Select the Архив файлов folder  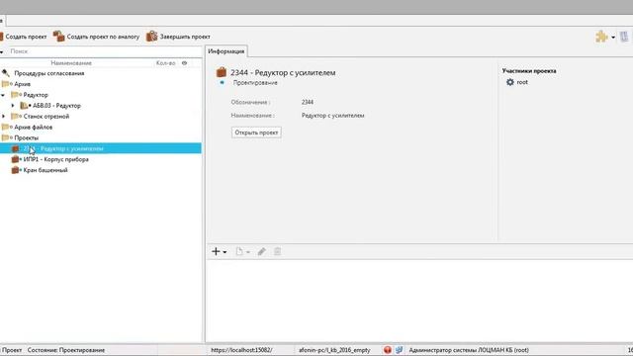pos(33,128)
